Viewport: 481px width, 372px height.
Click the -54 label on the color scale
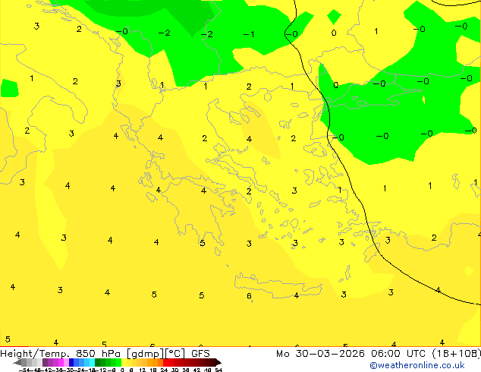pos(24,370)
